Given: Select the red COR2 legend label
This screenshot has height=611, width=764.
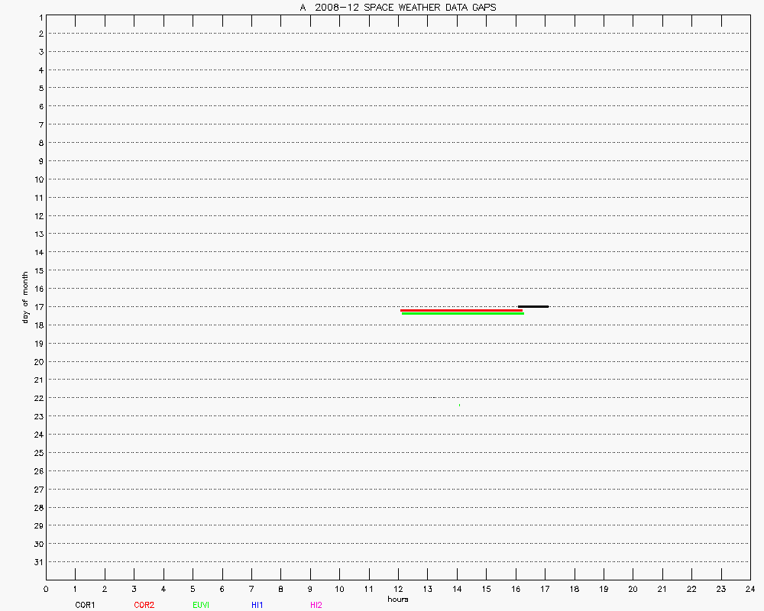Looking at the screenshot, I should pyautogui.click(x=144, y=605).
